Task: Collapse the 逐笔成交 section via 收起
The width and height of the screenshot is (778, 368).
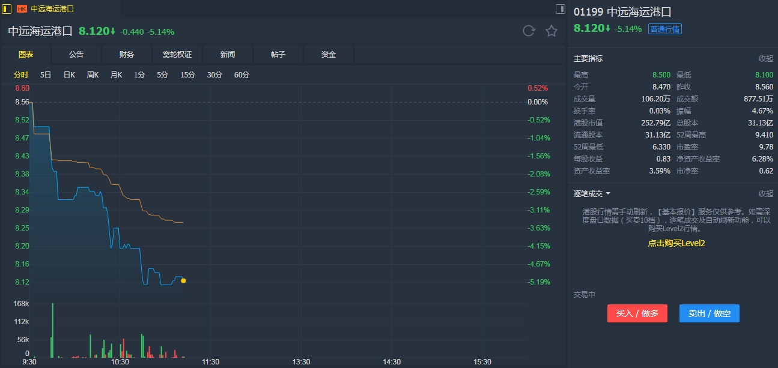Action: pyautogui.click(x=765, y=194)
